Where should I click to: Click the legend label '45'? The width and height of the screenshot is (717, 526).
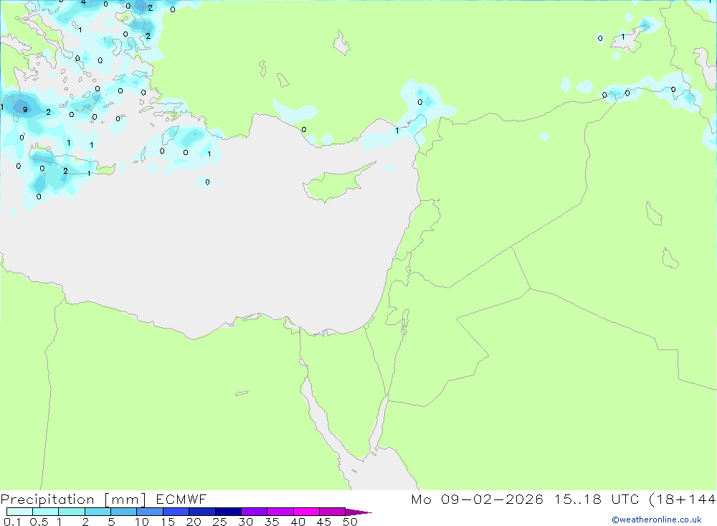coord(324,522)
